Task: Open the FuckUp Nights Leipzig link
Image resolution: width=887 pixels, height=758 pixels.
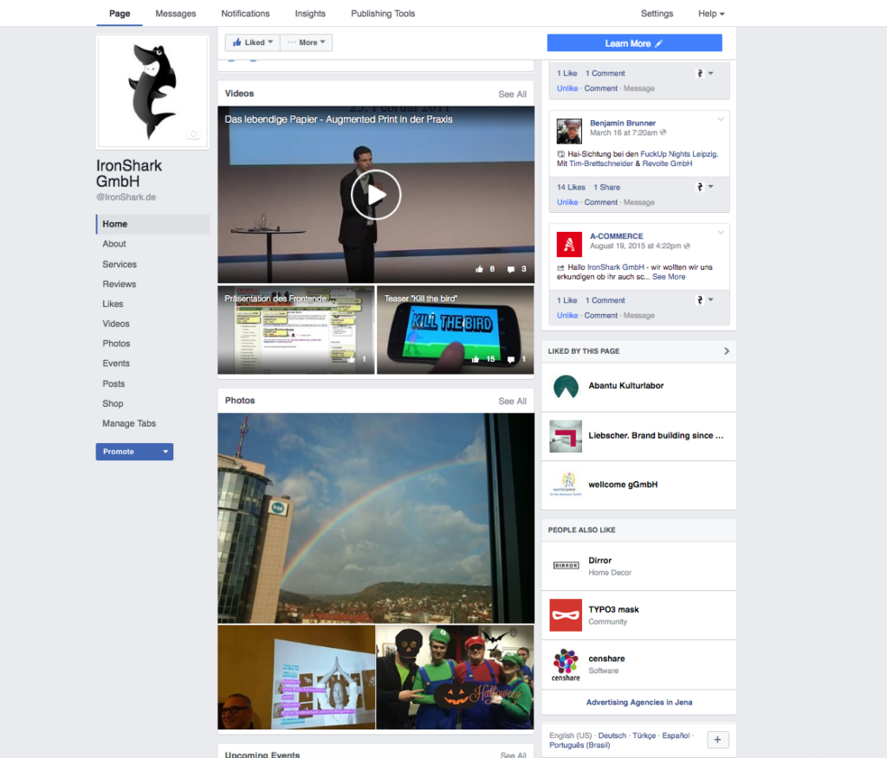Action: click(679, 154)
